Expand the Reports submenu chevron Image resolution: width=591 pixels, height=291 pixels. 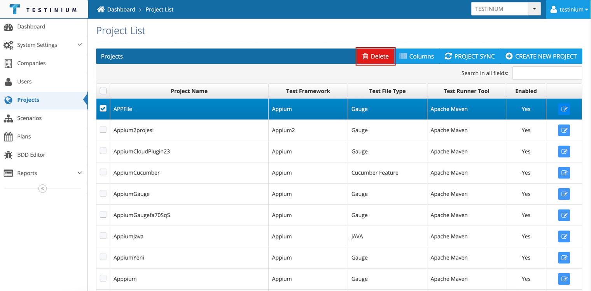click(80, 173)
